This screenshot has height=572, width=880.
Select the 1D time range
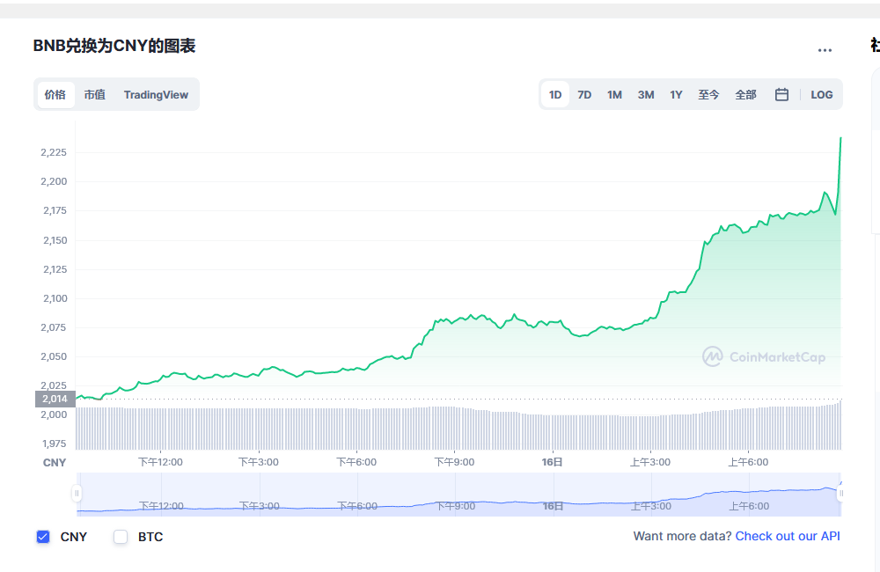click(555, 95)
